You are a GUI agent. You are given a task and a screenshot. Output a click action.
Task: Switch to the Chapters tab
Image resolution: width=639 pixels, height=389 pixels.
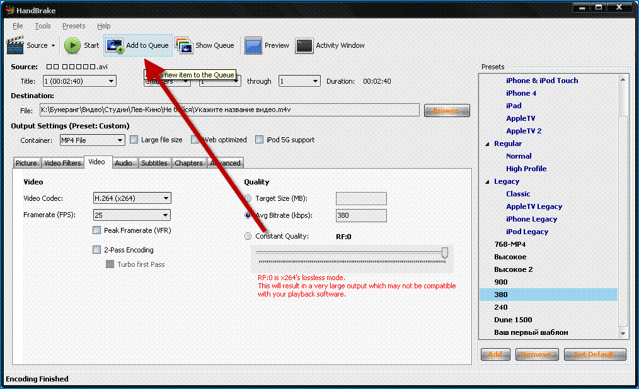(188, 163)
